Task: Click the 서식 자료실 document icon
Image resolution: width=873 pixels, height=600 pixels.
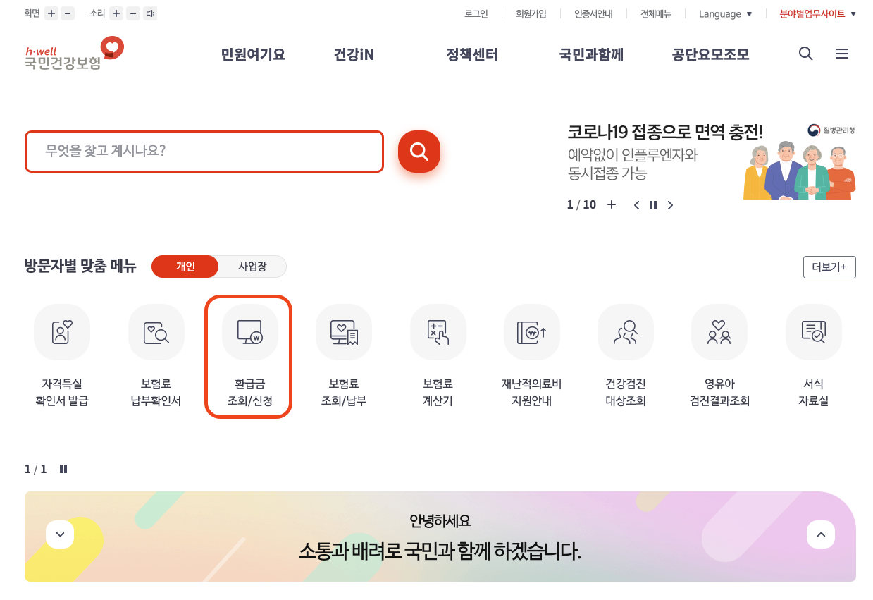Action: click(x=813, y=331)
